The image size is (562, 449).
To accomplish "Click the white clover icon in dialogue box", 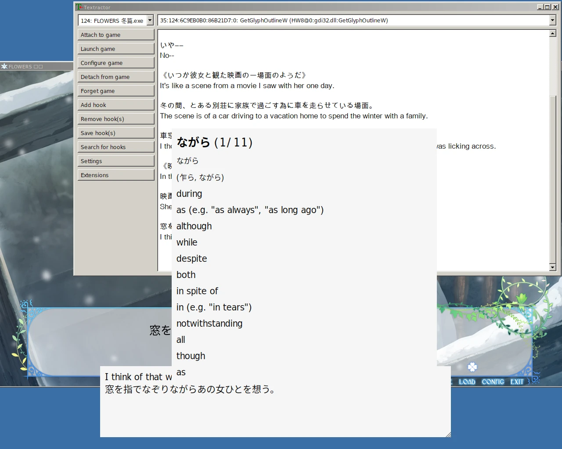I will click(472, 367).
